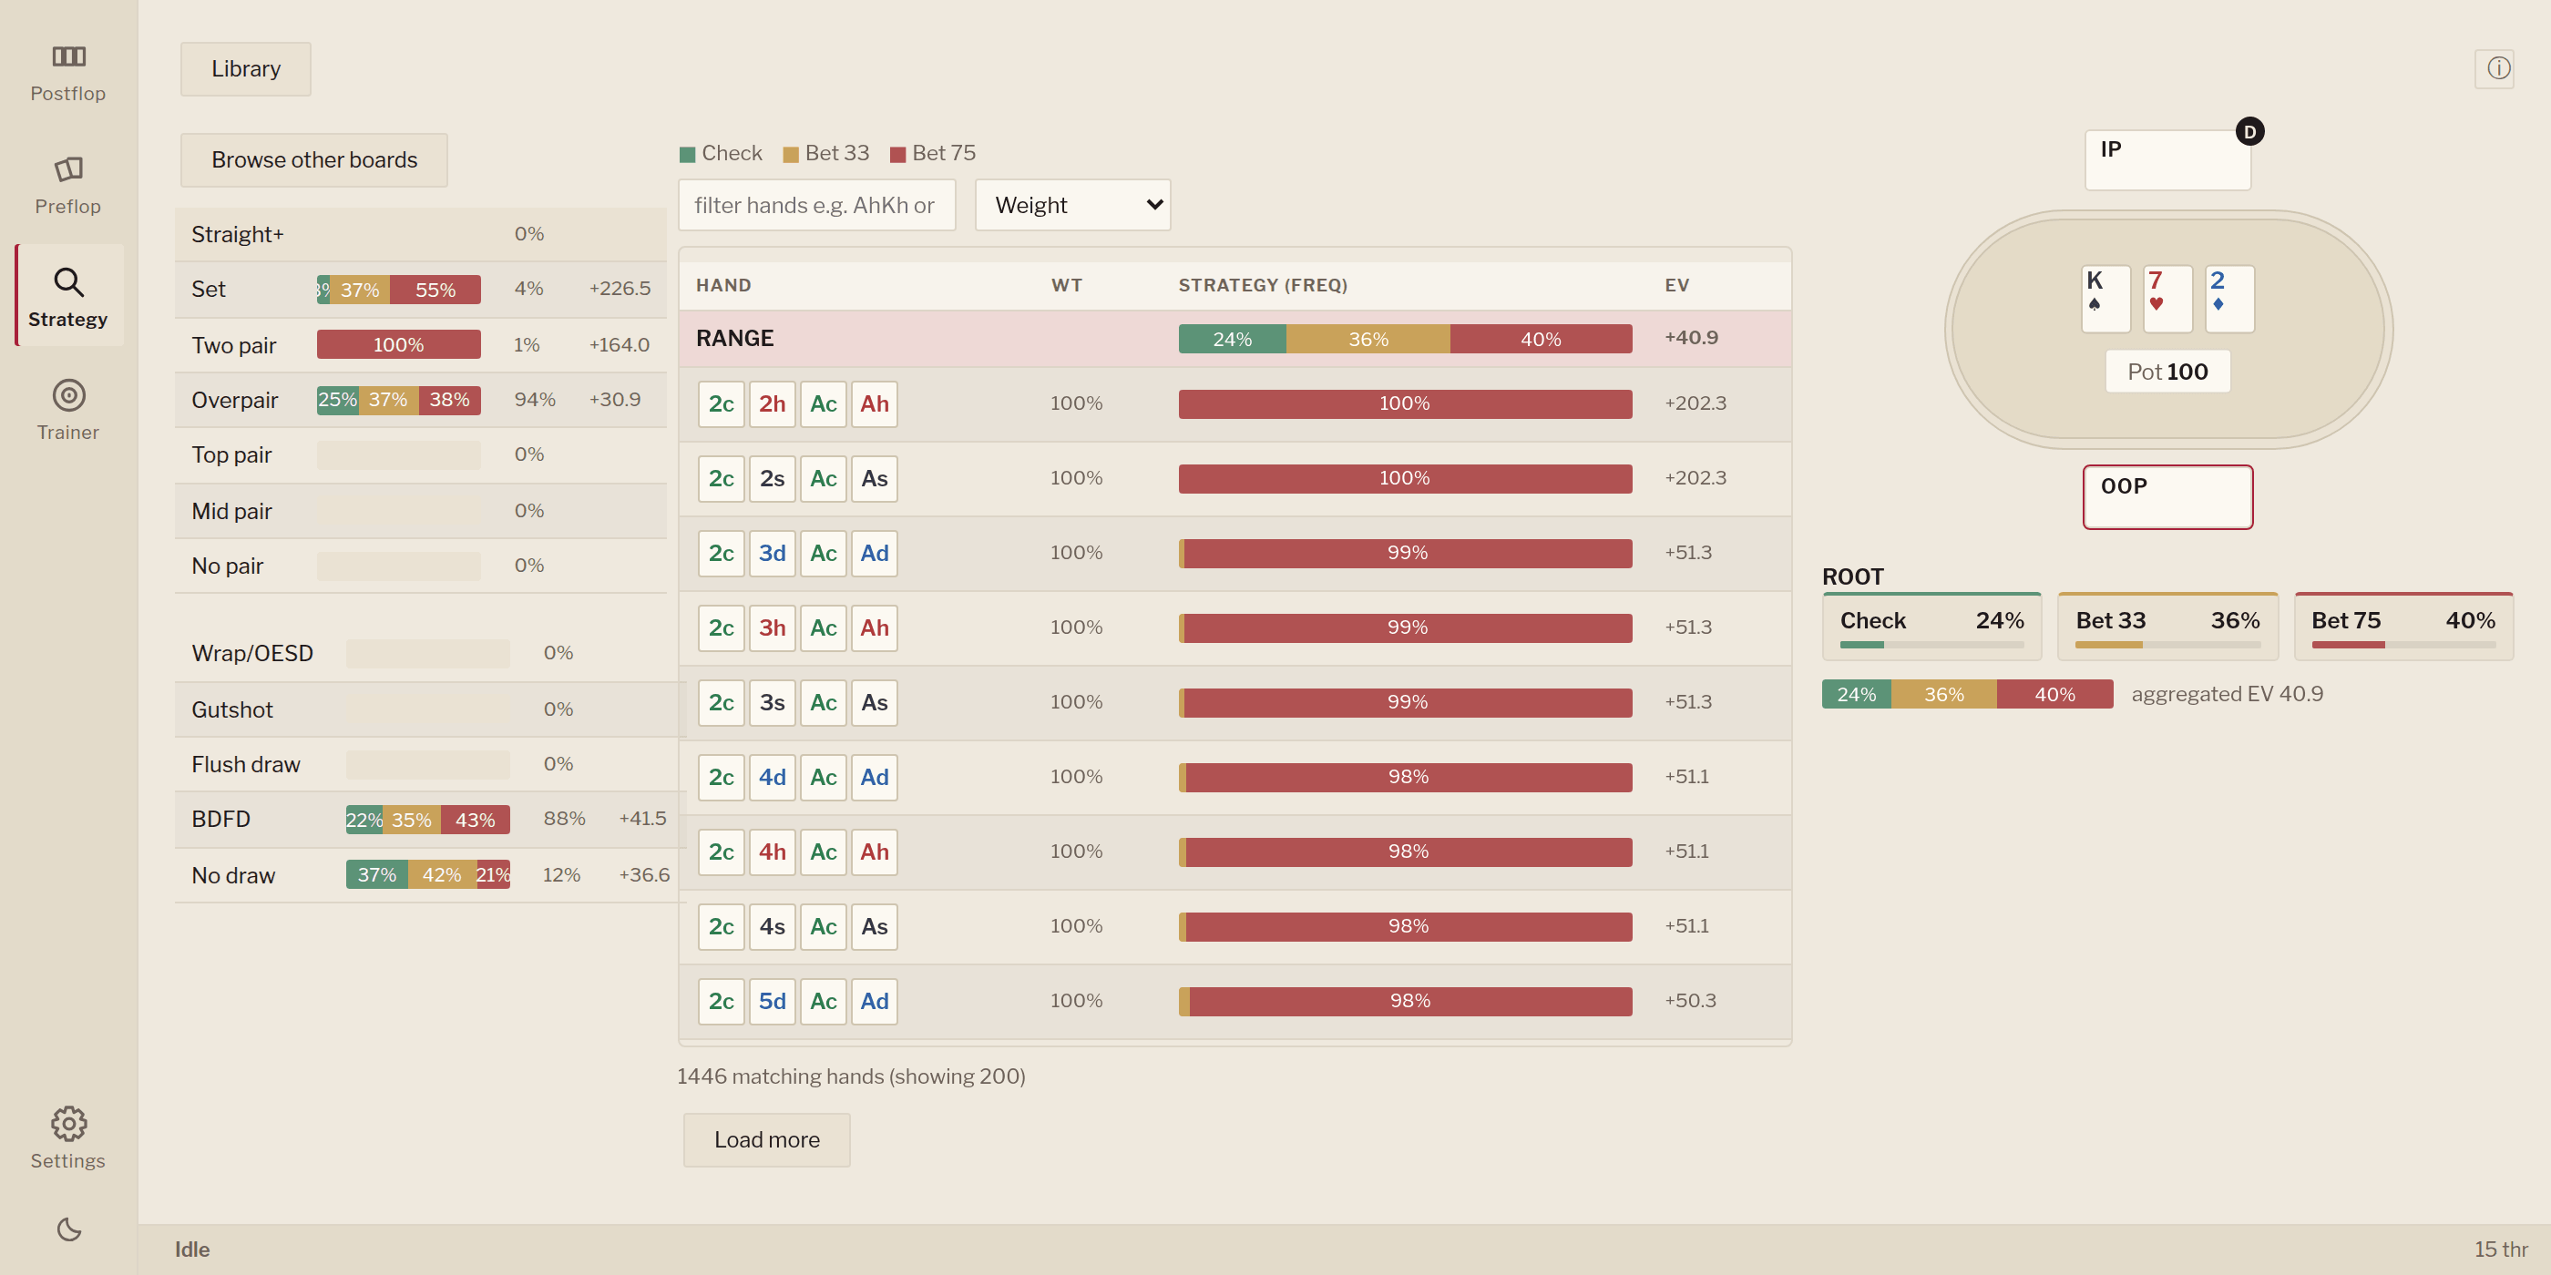Select the BDFD draw category row
2551x1275 pixels.
pos(431,819)
